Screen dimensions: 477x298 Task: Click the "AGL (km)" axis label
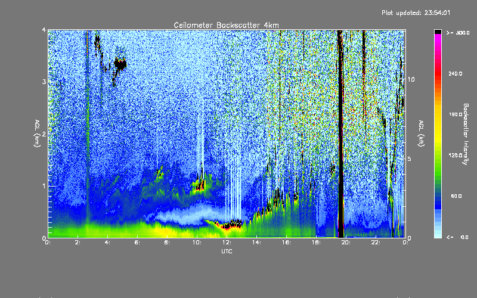click(38, 134)
